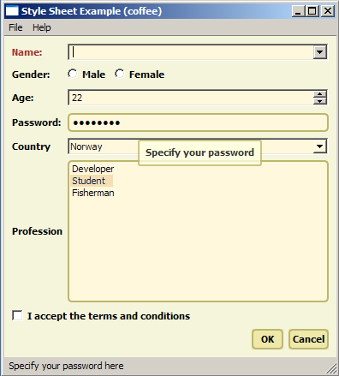The height and width of the screenshot is (376, 339).
Task: Select Developer in the profession list
Action: point(92,169)
